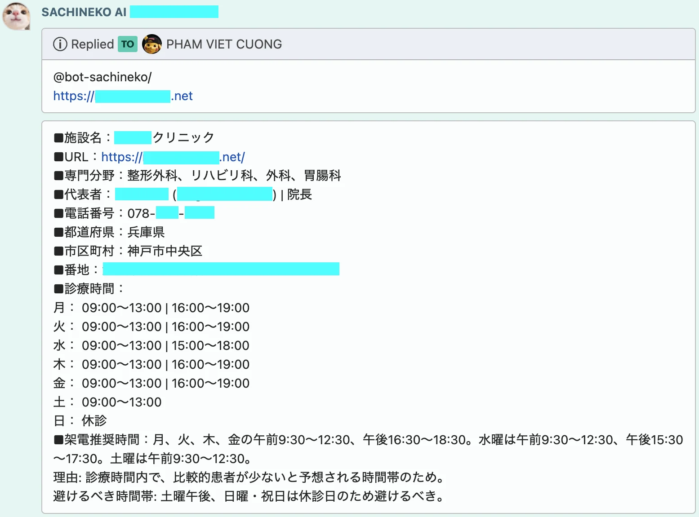
Task: Click the ■施設名 clinic name line
Action: coord(134,137)
